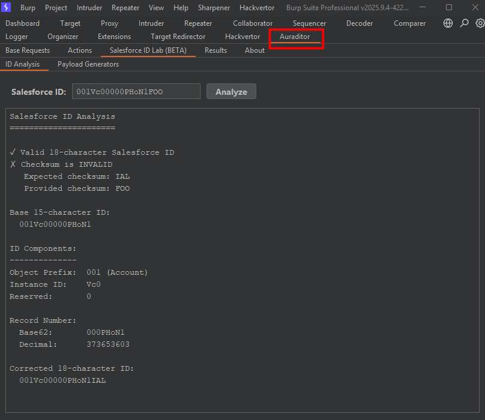Click the decimal value 373653603
The width and height of the screenshot is (485, 420).
(x=108, y=344)
